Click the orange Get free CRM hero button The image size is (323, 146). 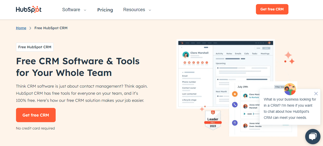(36, 115)
